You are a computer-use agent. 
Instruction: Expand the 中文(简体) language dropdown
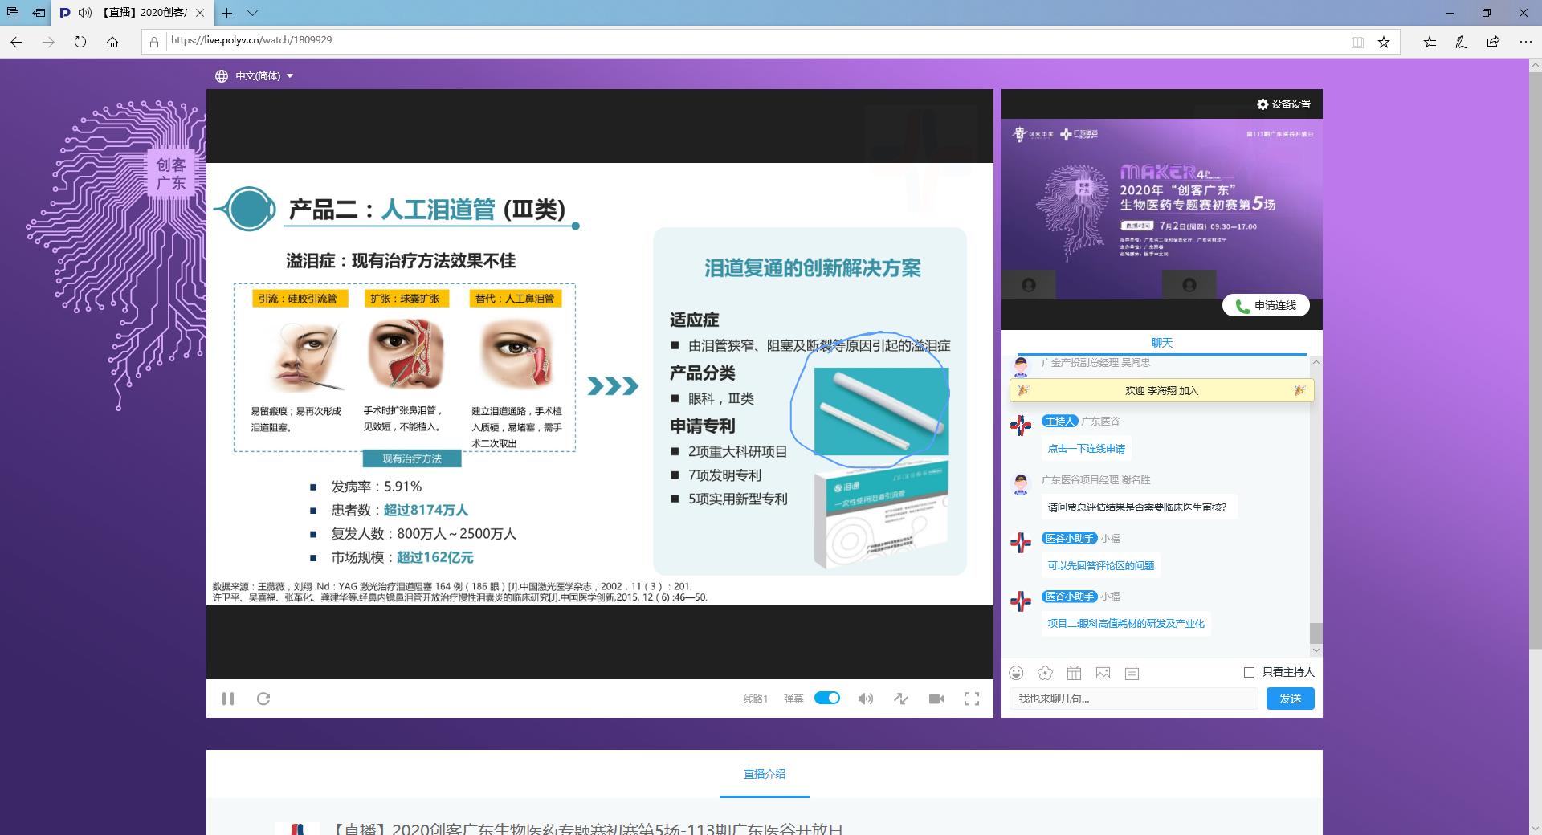255,76
